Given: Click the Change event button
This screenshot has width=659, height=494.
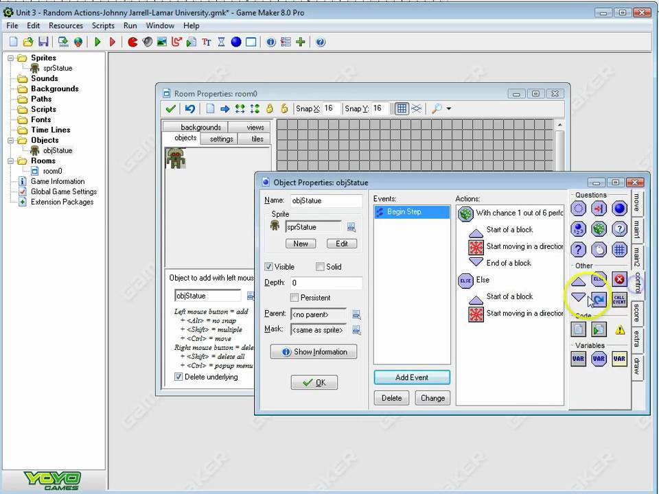Looking at the screenshot, I should click(432, 398).
